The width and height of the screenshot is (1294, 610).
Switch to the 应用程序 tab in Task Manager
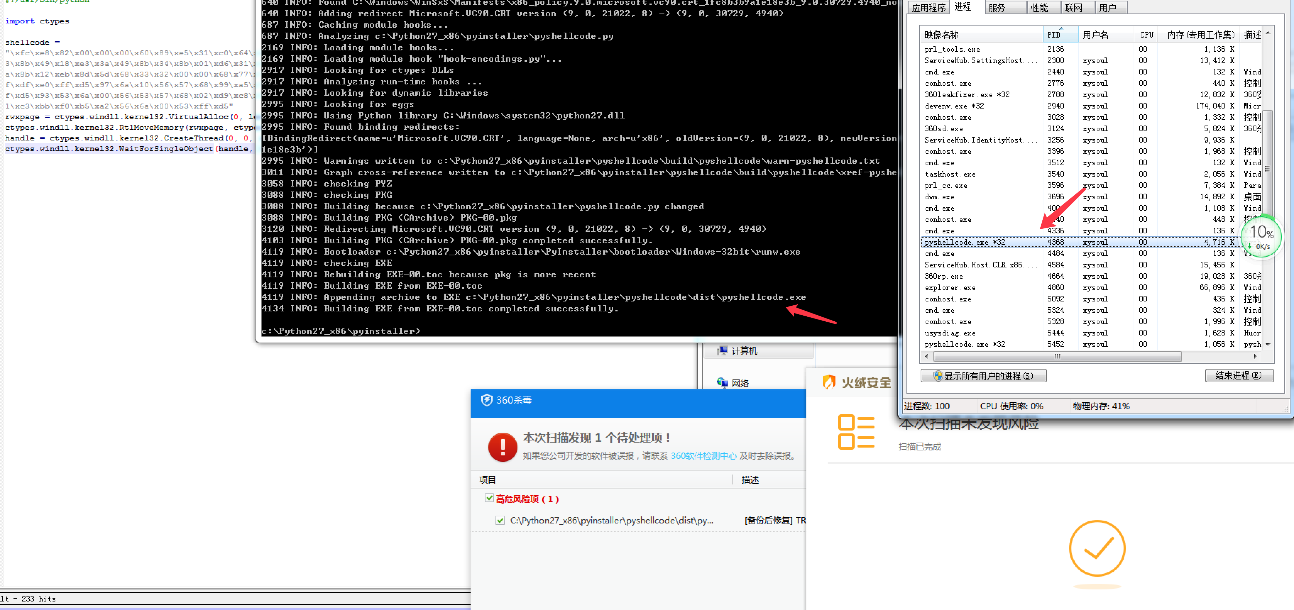928,7
